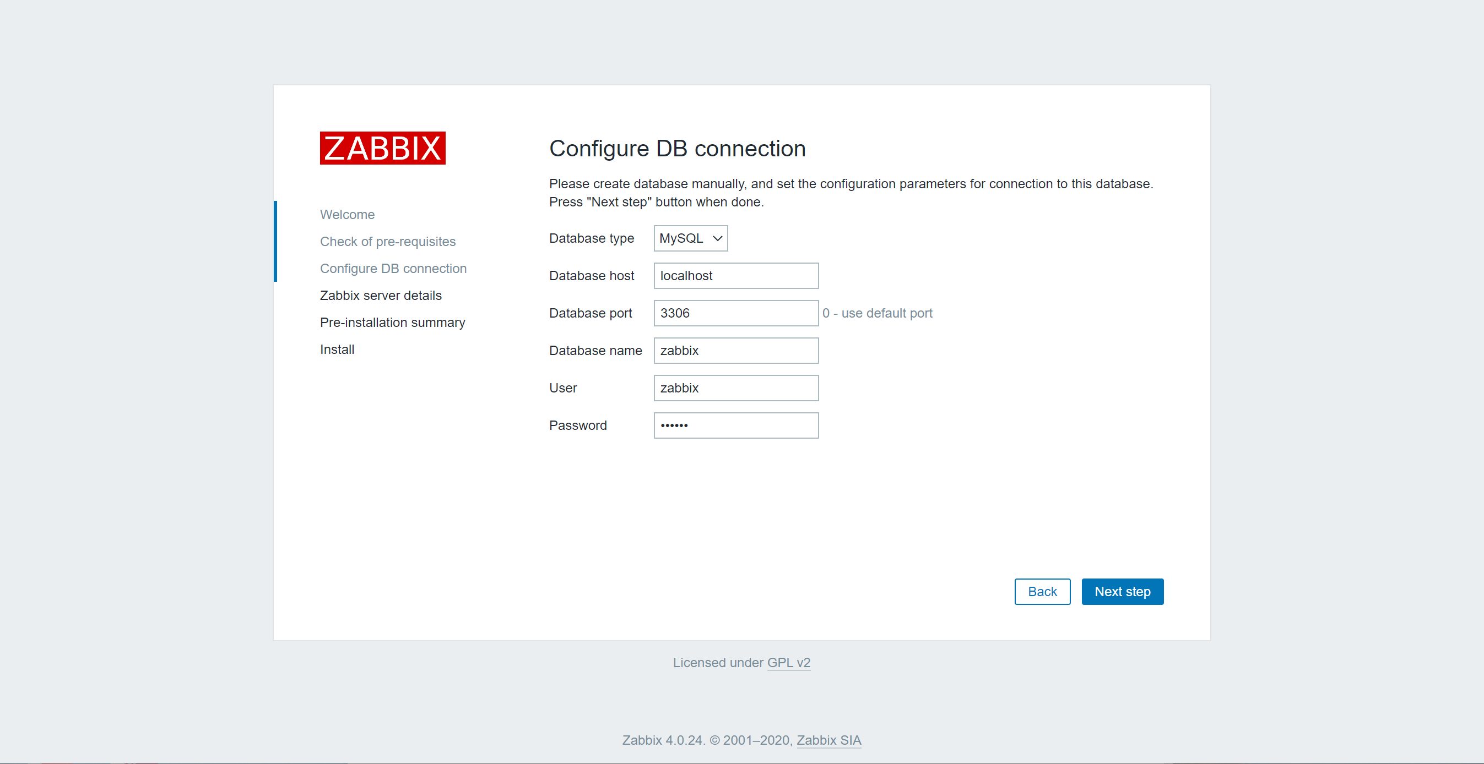Click the Configure DB connection step
Viewport: 1484px width, 764px height.
point(393,268)
